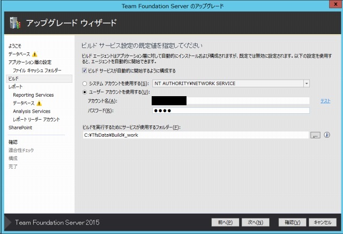Click the 完了 step in the sidebar

click(x=13, y=167)
